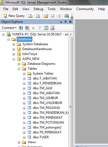Viewport: 108px width, 147px height.
Task: Expand the Views folder
Action: [19, 142]
